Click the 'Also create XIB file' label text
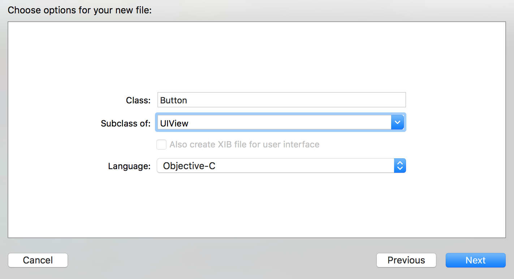 click(x=244, y=145)
